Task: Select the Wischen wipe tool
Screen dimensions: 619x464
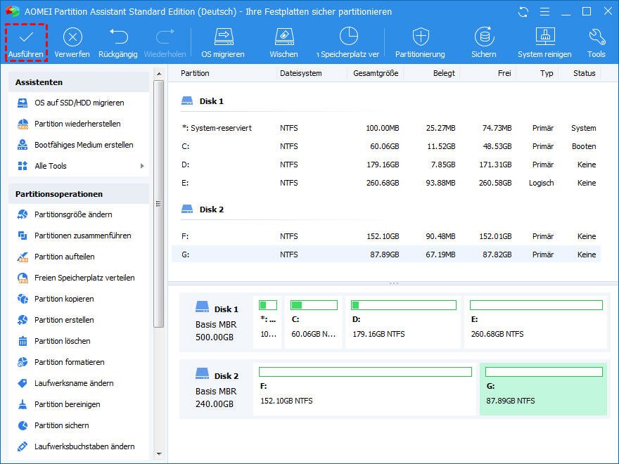Action: (x=283, y=38)
